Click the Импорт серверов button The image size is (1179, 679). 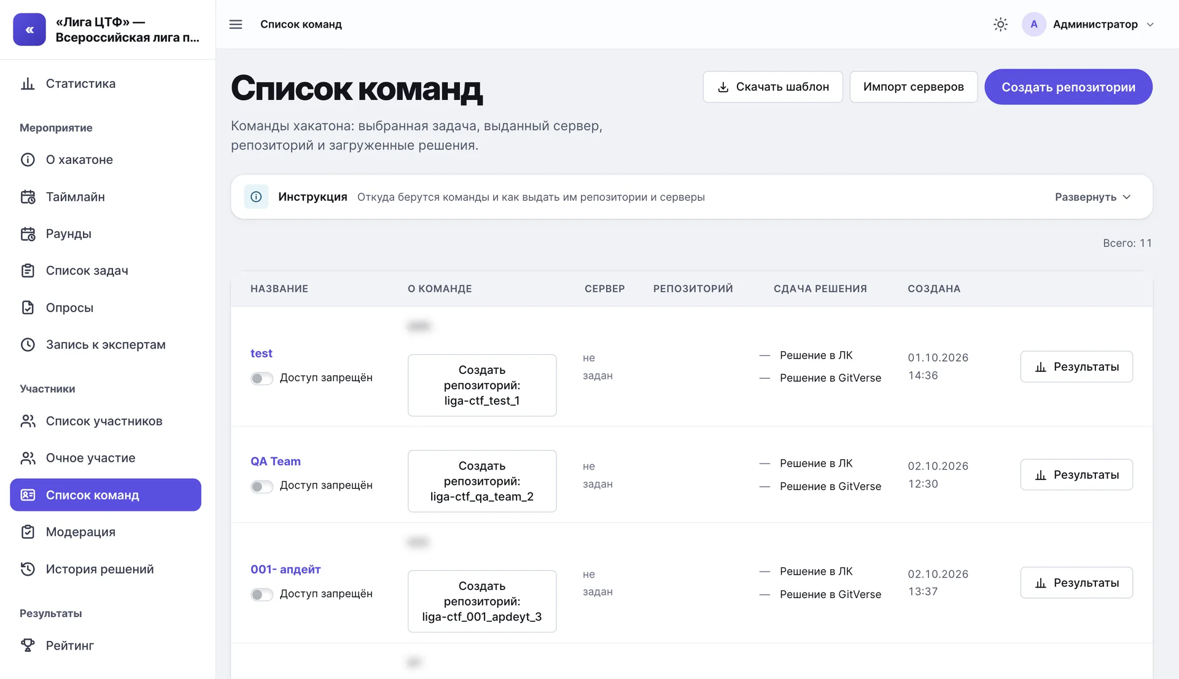point(913,87)
